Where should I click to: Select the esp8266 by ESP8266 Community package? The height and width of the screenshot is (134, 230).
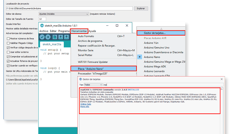click(150, 101)
